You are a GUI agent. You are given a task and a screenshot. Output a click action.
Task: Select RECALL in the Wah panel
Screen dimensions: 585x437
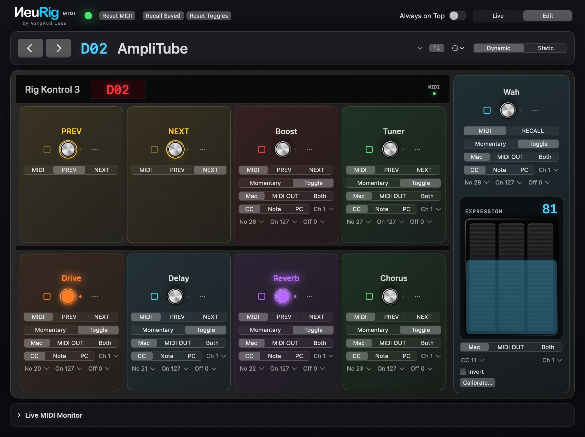point(533,131)
